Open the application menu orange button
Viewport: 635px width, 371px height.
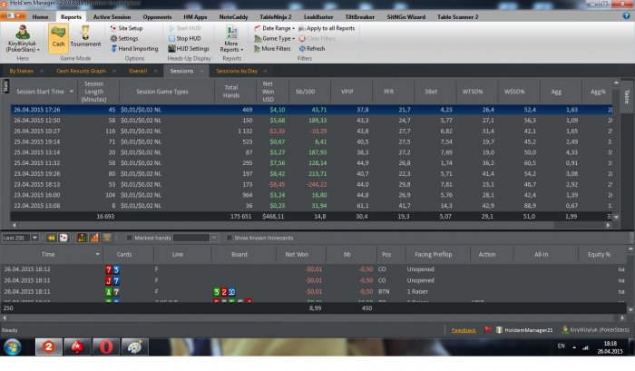pos(13,16)
